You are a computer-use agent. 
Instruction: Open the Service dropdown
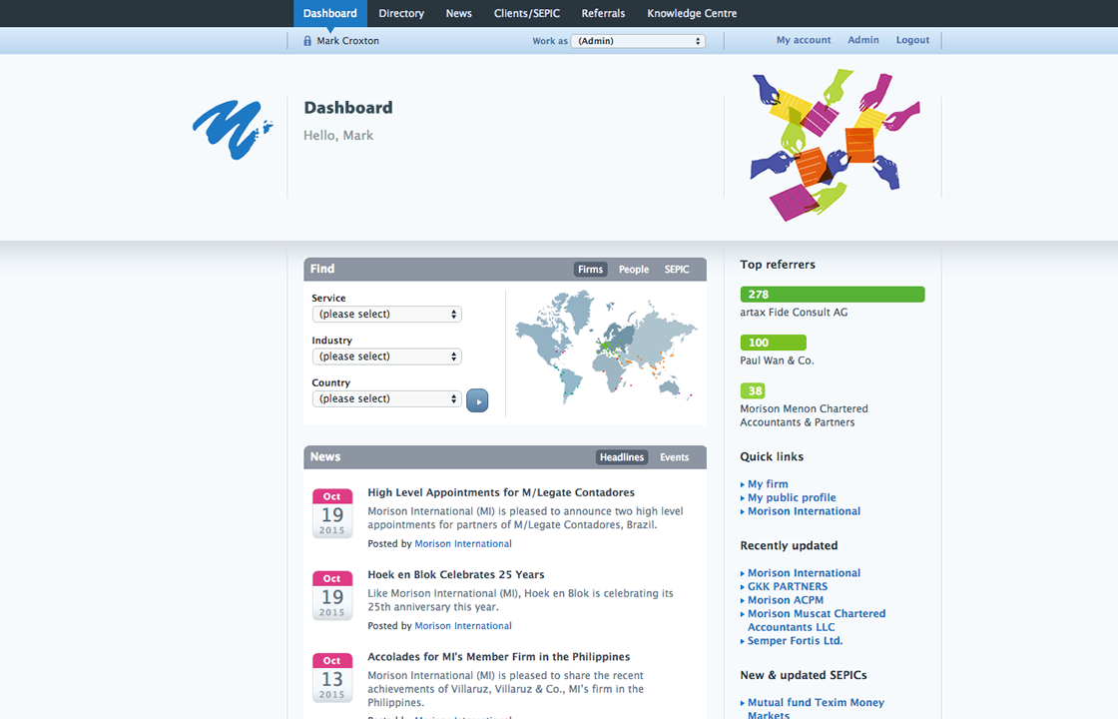[386, 315]
